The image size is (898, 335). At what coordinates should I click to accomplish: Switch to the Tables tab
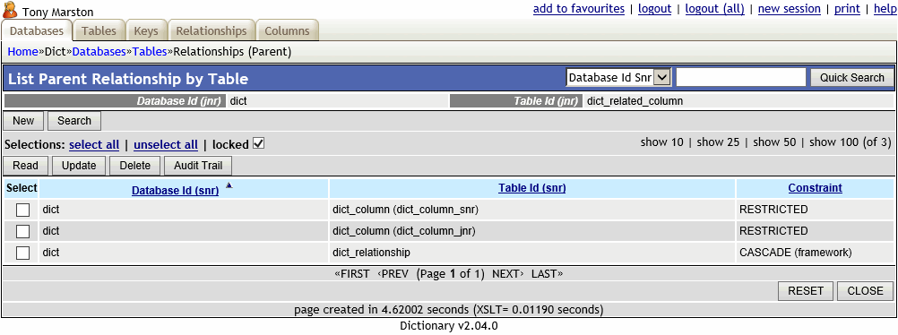[99, 31]
